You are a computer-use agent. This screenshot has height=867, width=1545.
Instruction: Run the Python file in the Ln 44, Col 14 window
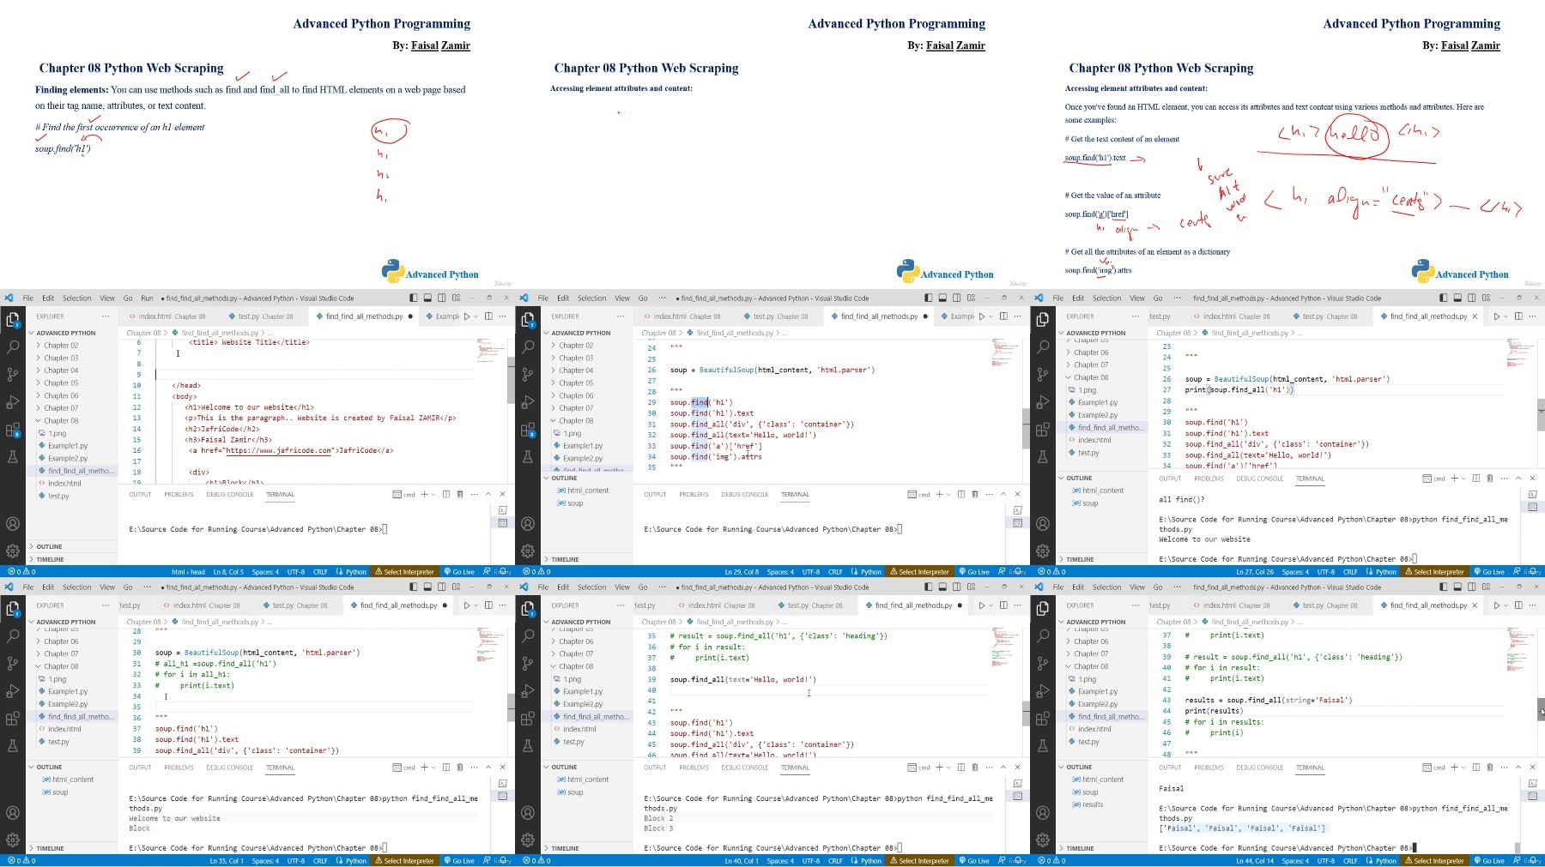click(x=1496, y=605)
